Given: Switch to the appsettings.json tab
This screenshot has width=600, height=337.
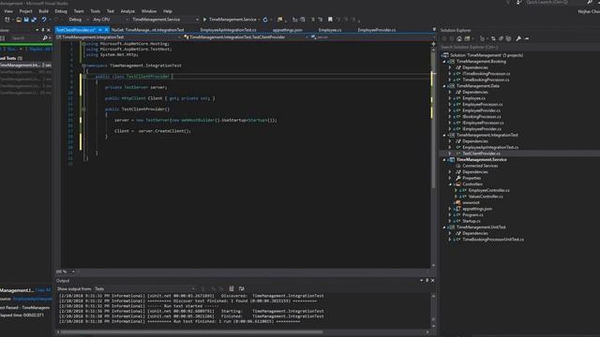Looking at the screenshot, I should (288, 30).
